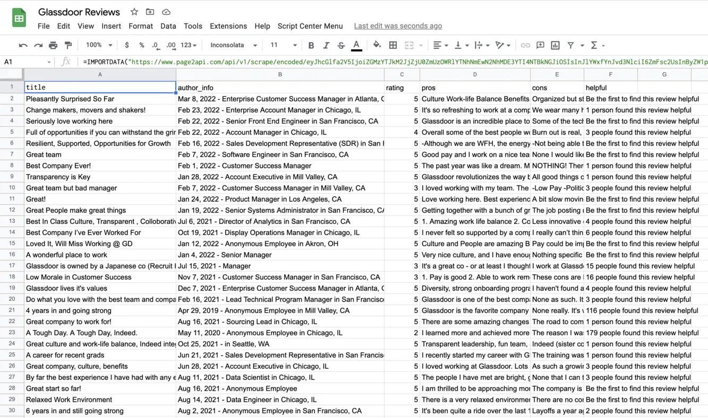Open the Script Center Menu
708x418 pixels.
(x=310, y=26)
